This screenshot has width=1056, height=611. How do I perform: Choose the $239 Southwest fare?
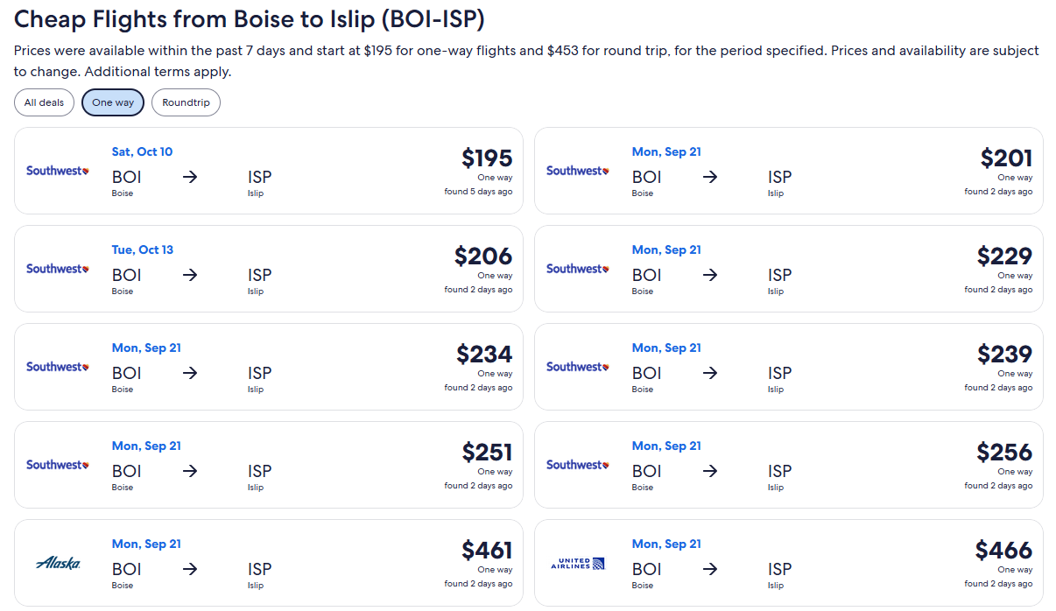tap(789, 367)
